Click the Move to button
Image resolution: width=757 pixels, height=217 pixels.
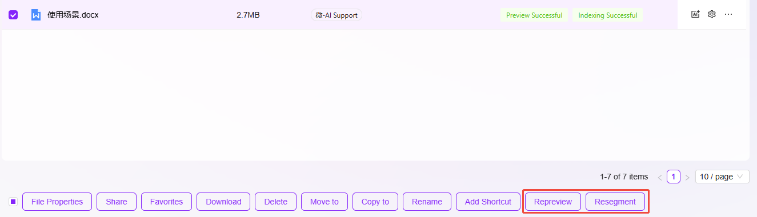[x=325, y=202]
